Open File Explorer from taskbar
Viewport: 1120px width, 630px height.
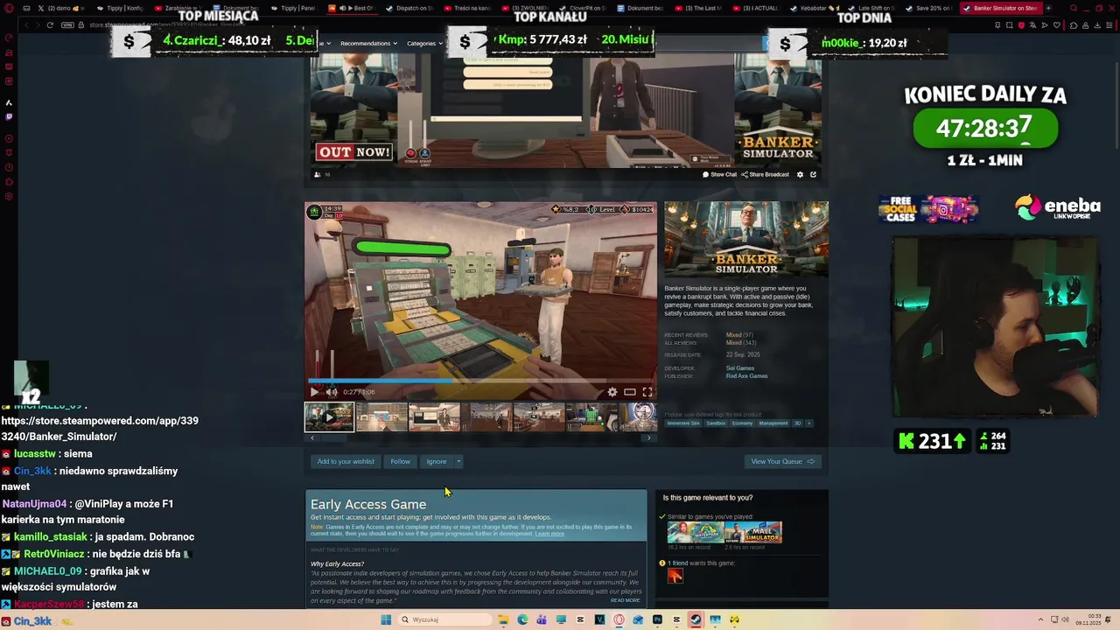click(503, 619)
